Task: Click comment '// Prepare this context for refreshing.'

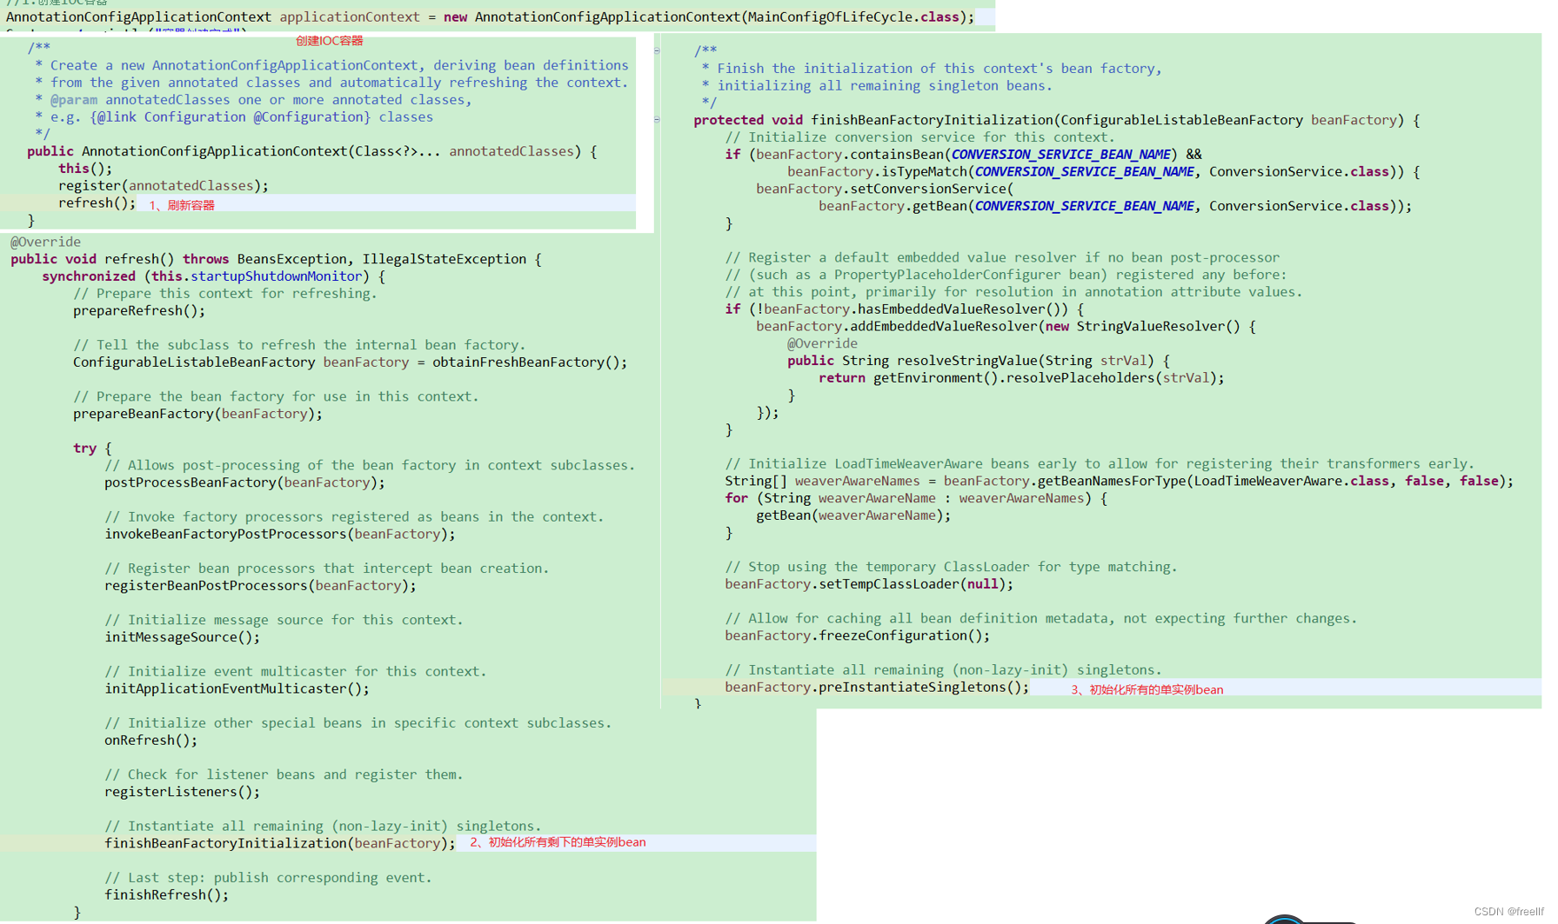Action: click(225, 293)
